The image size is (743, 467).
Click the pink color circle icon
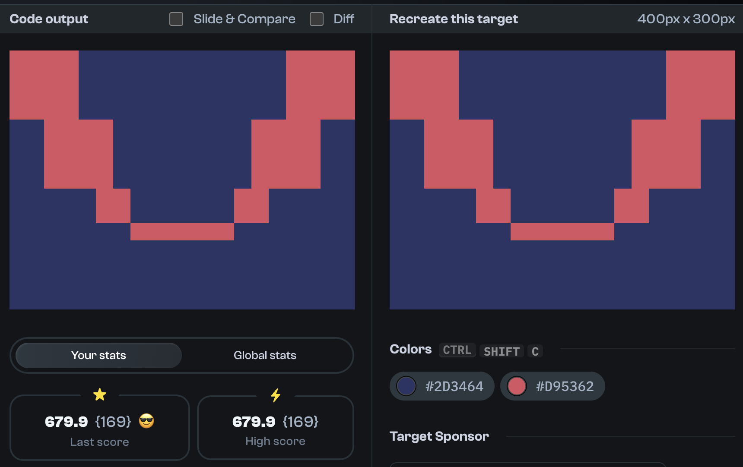point(517,386)
